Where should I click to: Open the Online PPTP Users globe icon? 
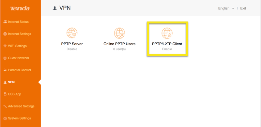(119, 33)
